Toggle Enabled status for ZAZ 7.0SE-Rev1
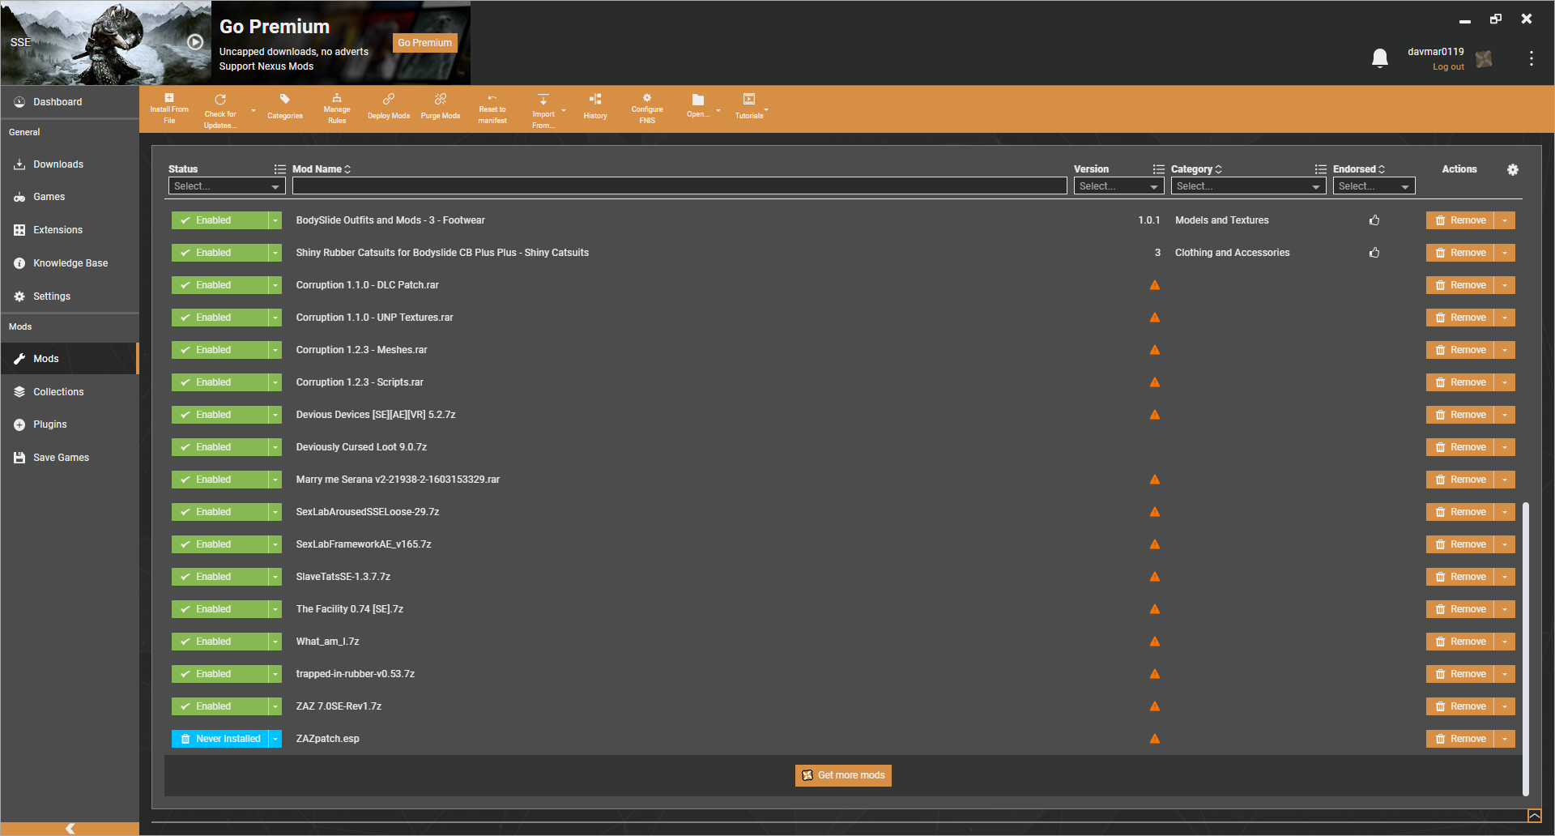The height and width of the screenshot is (836, 1555). (x=219, y=706)
